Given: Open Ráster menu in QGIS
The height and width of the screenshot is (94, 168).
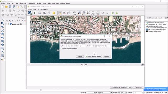Looking at the screenshot, I should coord(44,3).
